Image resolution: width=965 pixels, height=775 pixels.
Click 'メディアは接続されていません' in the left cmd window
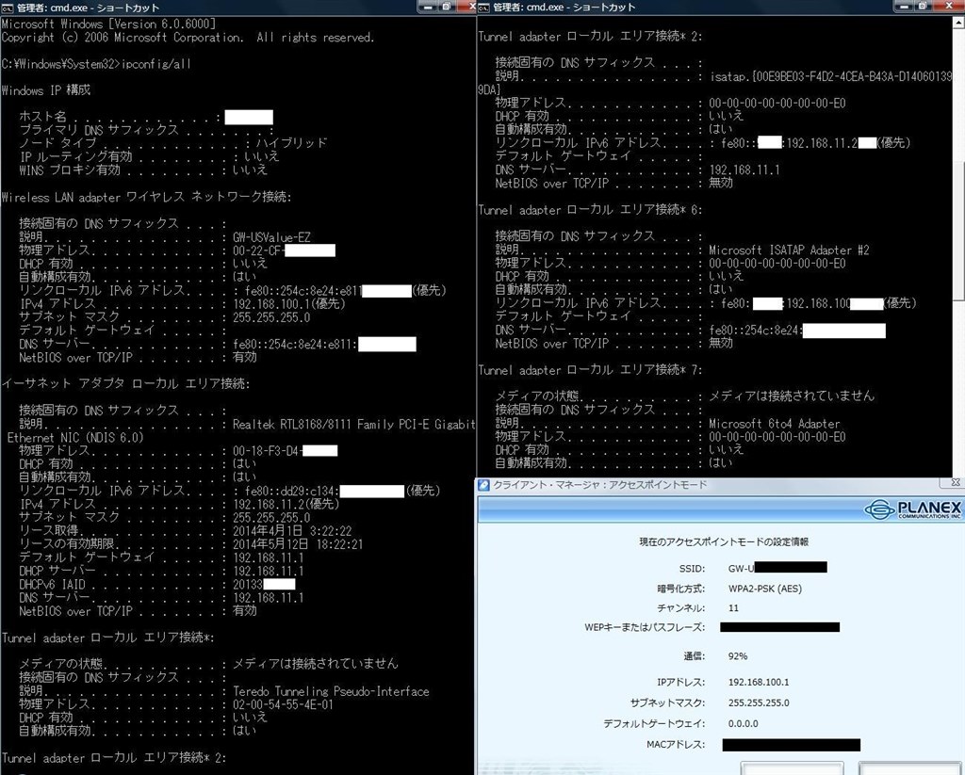pos(316,664)
